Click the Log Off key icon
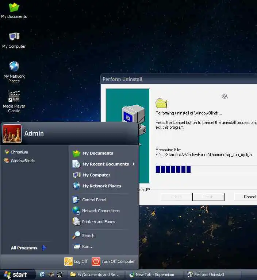This screenshot has height=280, width=257. (69, 261)
